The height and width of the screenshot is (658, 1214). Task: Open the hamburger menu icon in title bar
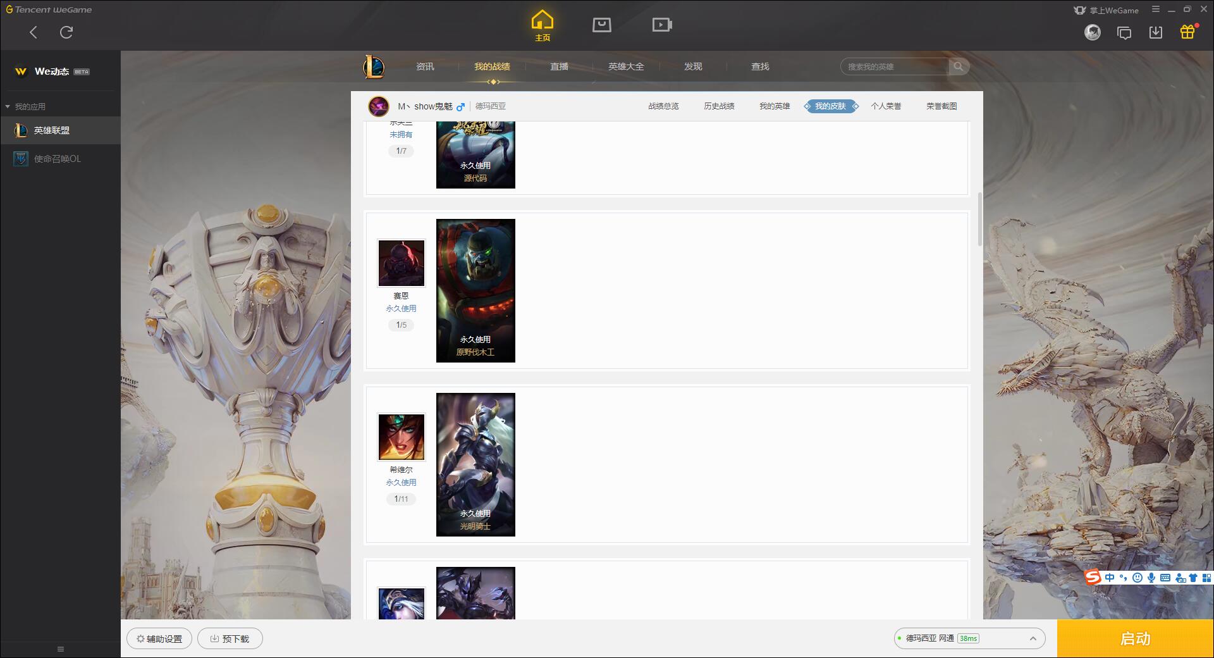click(1156, 9)
